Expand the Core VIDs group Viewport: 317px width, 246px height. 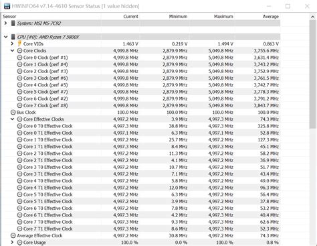pyautogui.click(x=12, y=44)
